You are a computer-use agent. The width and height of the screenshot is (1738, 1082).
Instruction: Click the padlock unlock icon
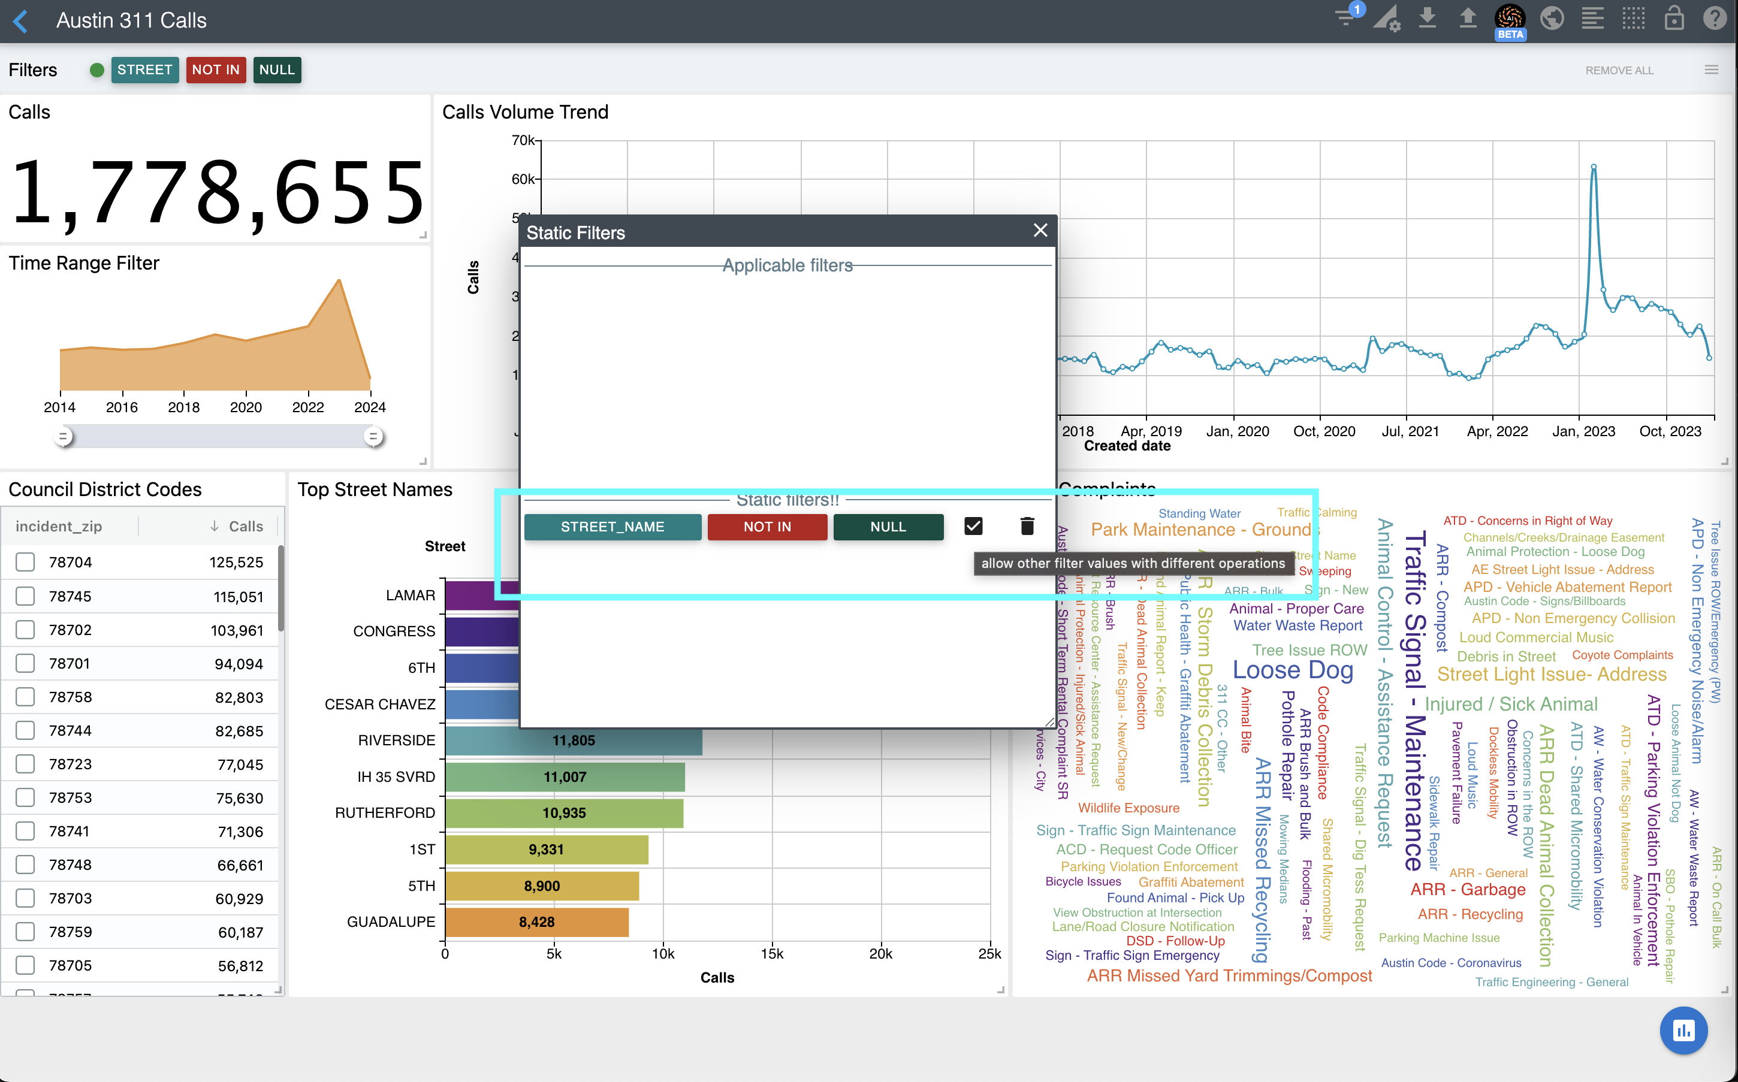tap(1674, 18)
